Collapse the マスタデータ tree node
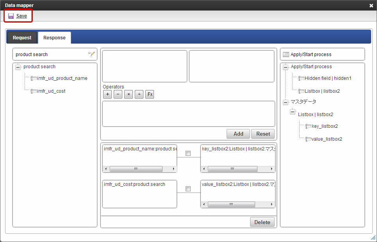Viewport: 377px width, 242px height. [286, 102]
